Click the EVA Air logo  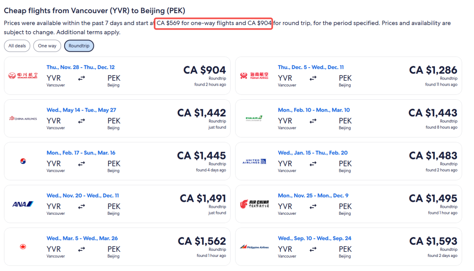(x=254, y=119)
